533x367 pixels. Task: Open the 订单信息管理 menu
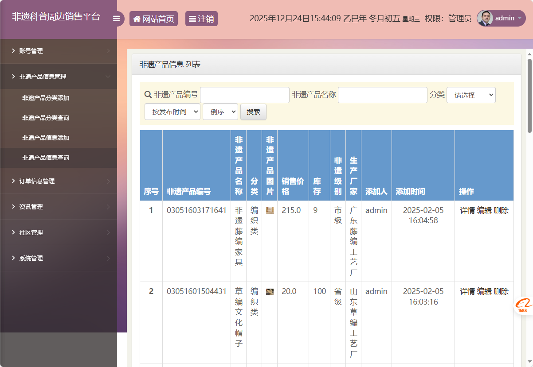click(37, 181)
